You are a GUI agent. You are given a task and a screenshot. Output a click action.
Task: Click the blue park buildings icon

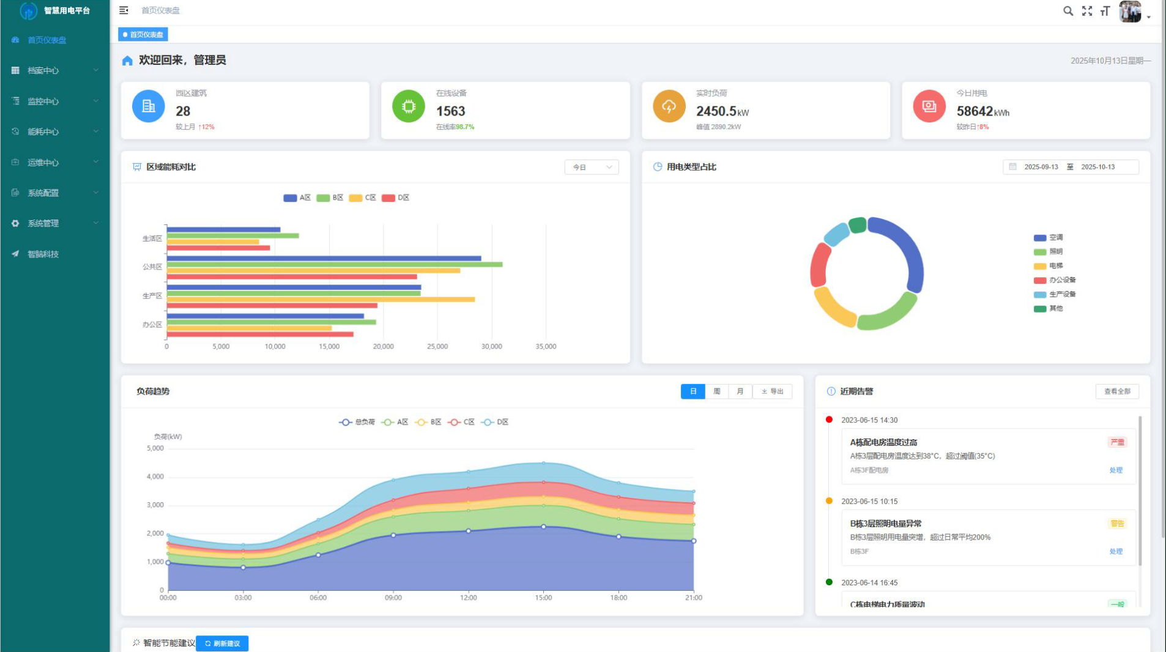(149, 106)
